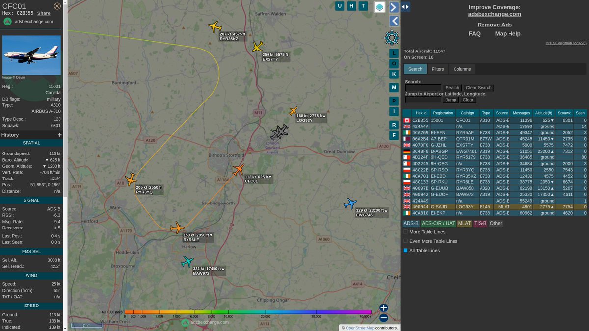
Task: Click the U deselect-aircraft toolbar icon
Action: pyautogui.click(x=339, y=6)
